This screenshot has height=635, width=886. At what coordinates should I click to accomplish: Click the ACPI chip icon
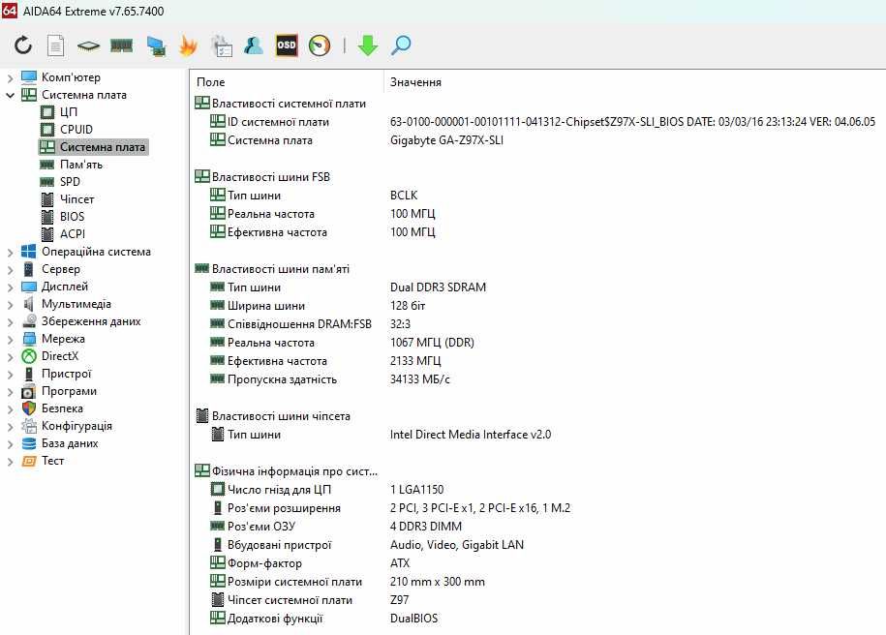coord(47,234)
